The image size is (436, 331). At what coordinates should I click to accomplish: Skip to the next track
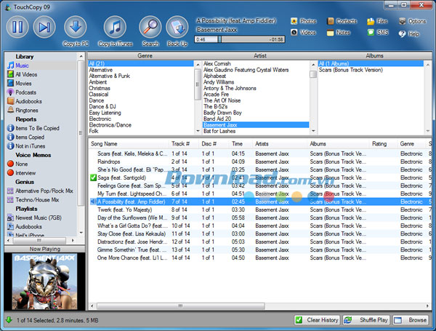44,27
